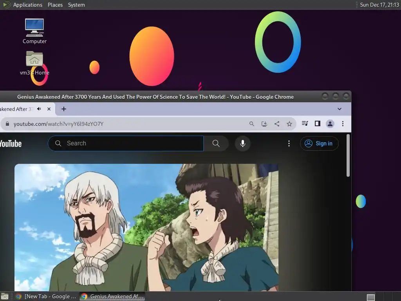Viewport: 401px width, 301px height.
Task: Open the Chrome profile avatar
Action: pyautogui.click(x=330, y=124)
